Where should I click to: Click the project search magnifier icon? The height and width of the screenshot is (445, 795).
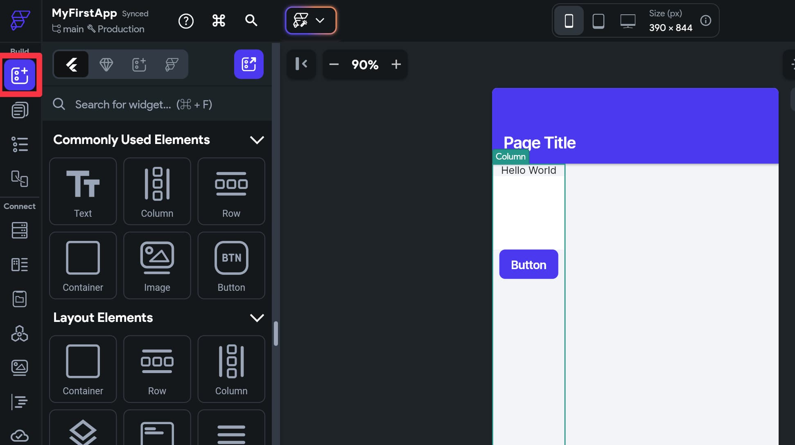coord(251,20)
